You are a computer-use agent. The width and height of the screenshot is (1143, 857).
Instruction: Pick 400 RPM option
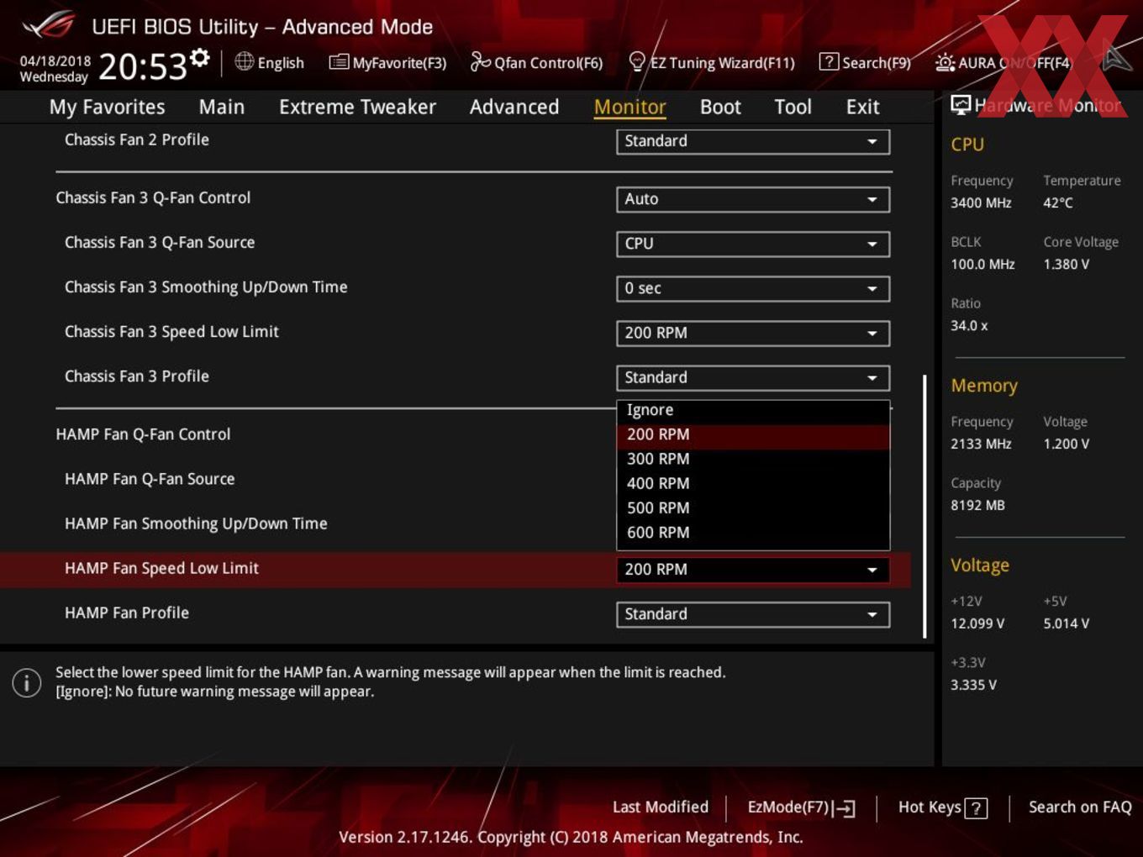point(753,483)
